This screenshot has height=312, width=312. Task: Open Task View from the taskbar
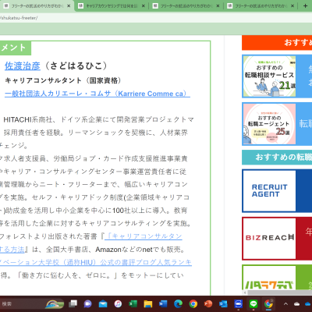(73, 303)
